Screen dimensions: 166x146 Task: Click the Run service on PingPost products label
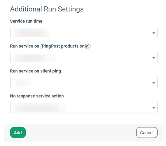(50, 46)
